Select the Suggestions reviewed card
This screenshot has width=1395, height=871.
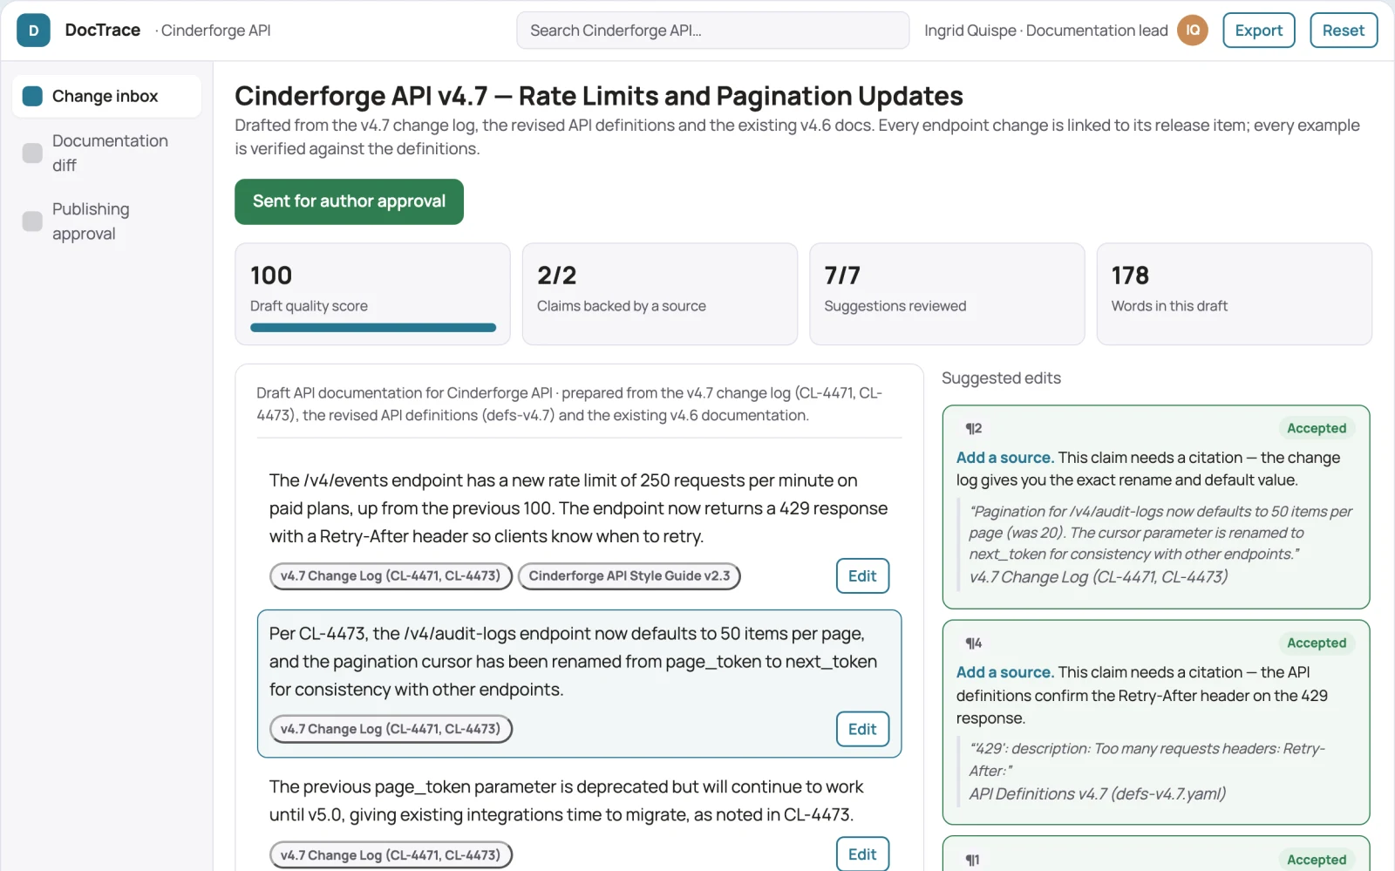[947, 294]
